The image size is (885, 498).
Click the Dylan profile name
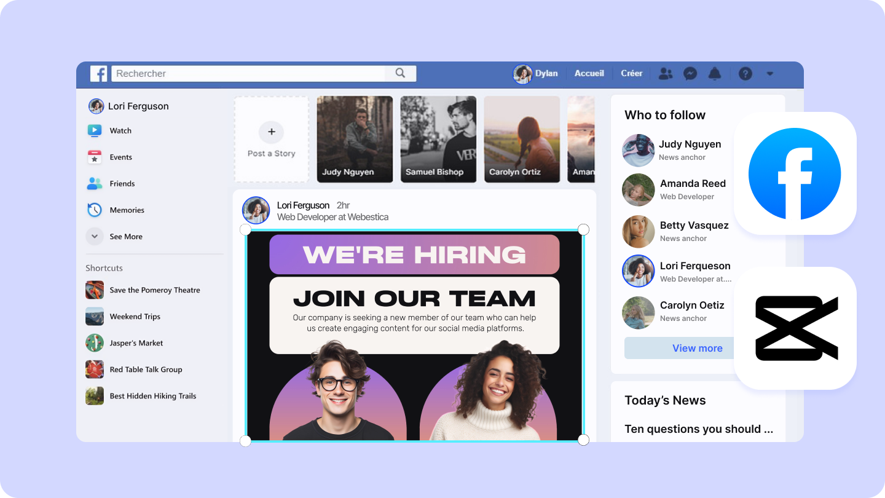546,73
